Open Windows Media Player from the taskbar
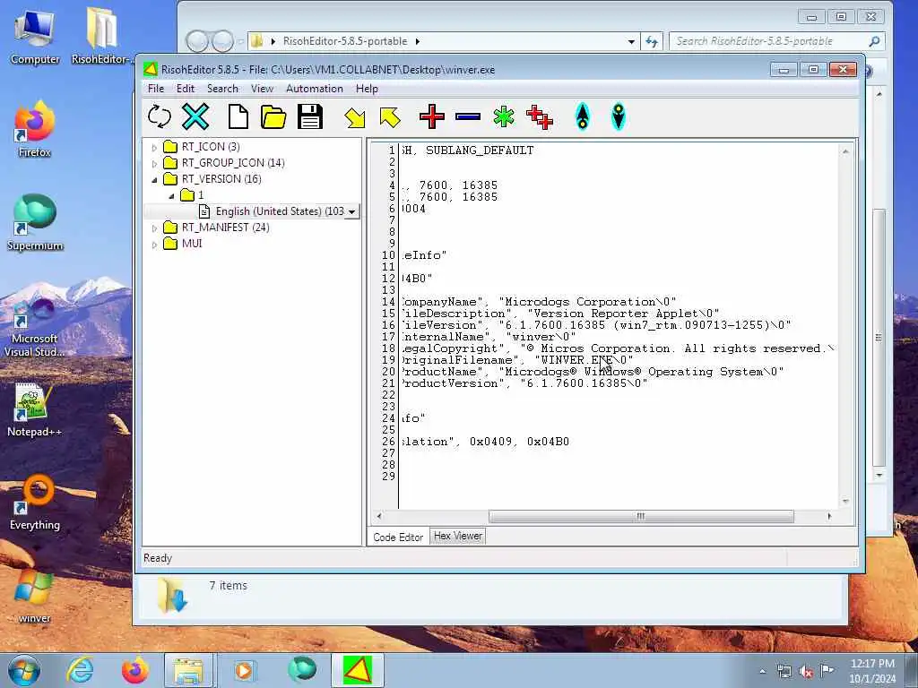The height and width of the screenshot is (688, 918). (x=244, y=670)
